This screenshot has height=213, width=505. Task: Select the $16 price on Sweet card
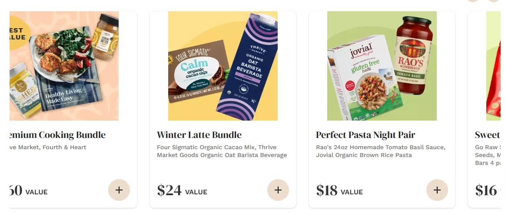486,190
